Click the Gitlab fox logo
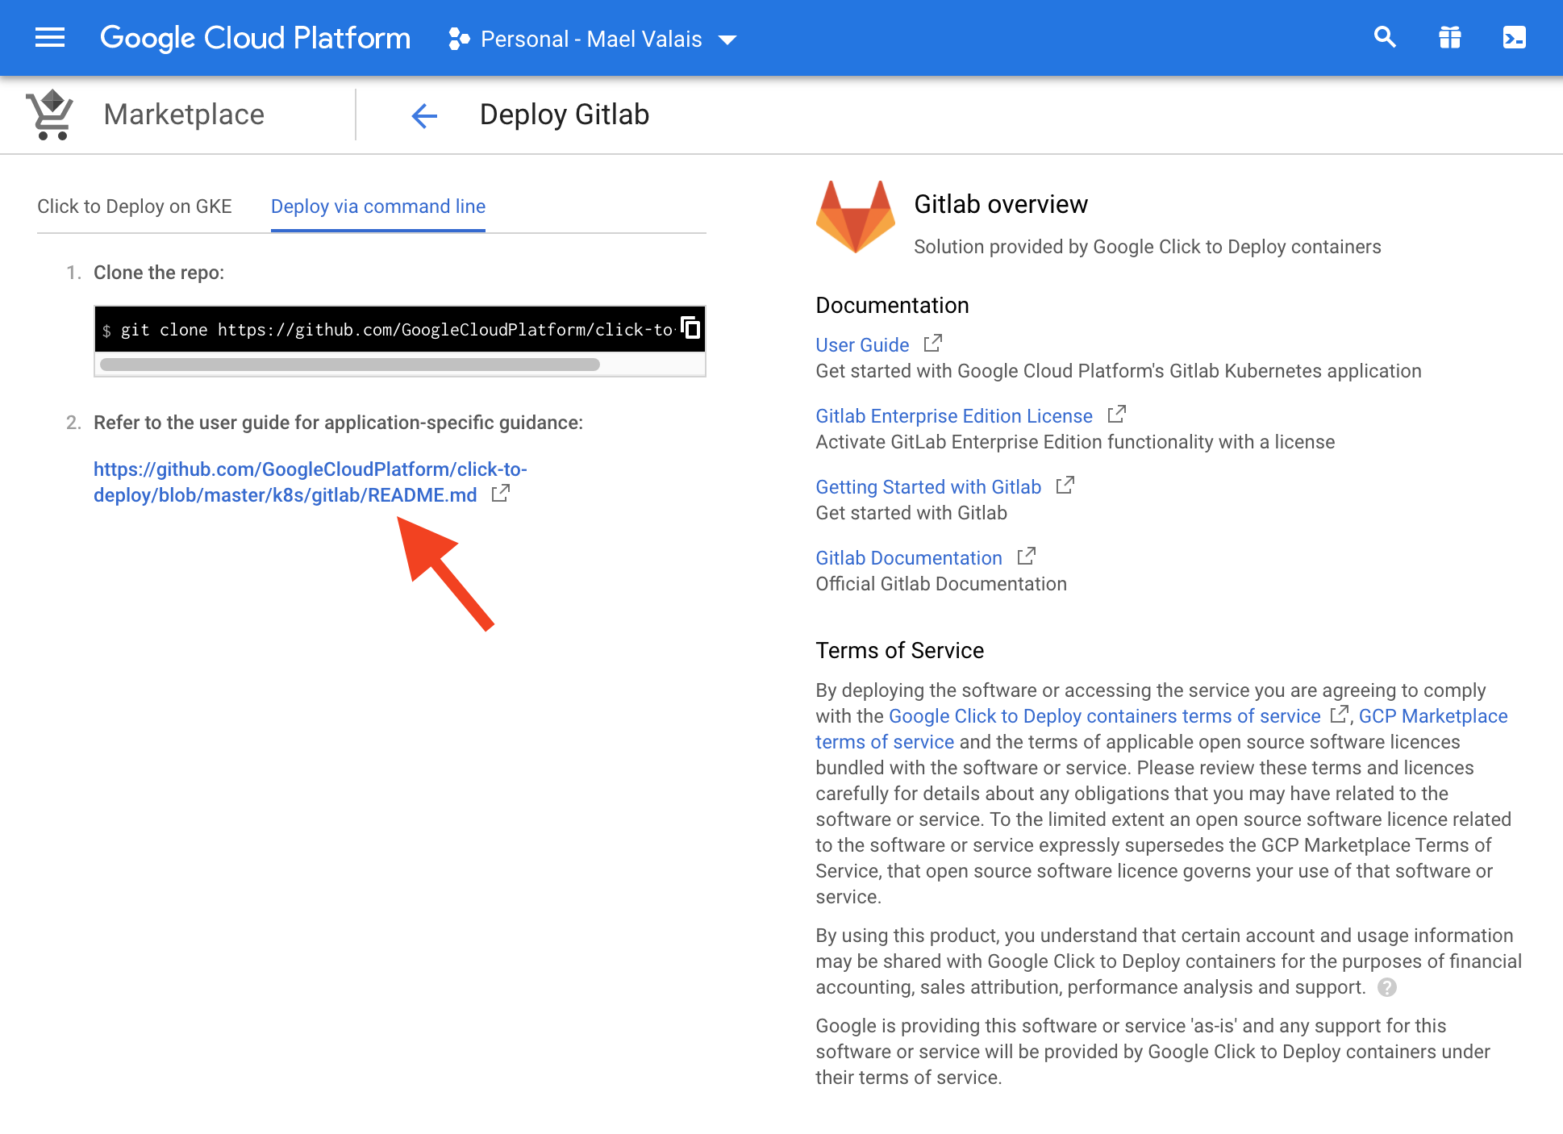Screen dimensions: 1563x1134 [x=855, y=217]
